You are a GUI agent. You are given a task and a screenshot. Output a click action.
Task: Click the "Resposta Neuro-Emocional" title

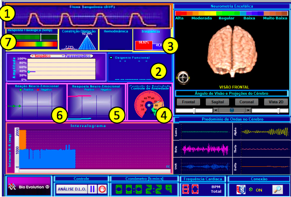point(96,86)
